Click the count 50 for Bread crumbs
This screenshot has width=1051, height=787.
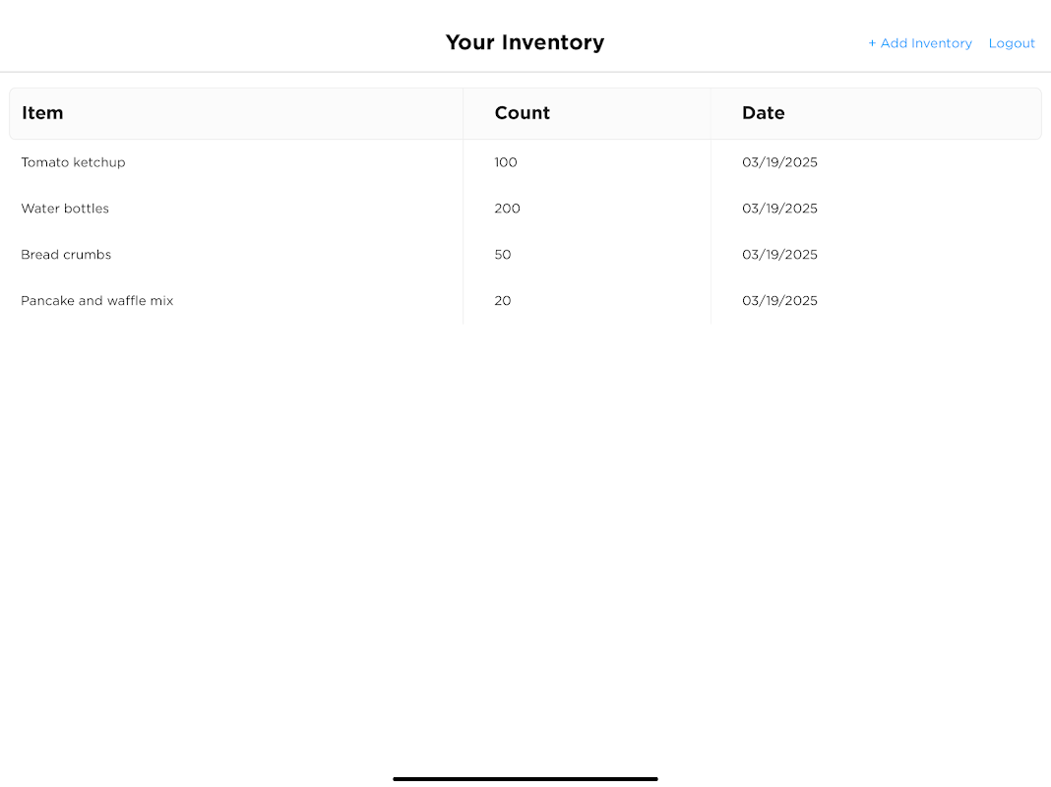click(x=503, y=255)
